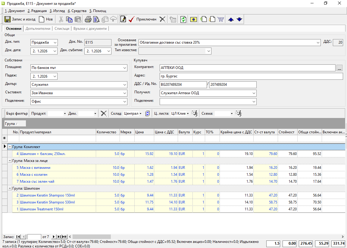Click the Адрес input field
Screen dimensions: 347x248
coord(251,76)
